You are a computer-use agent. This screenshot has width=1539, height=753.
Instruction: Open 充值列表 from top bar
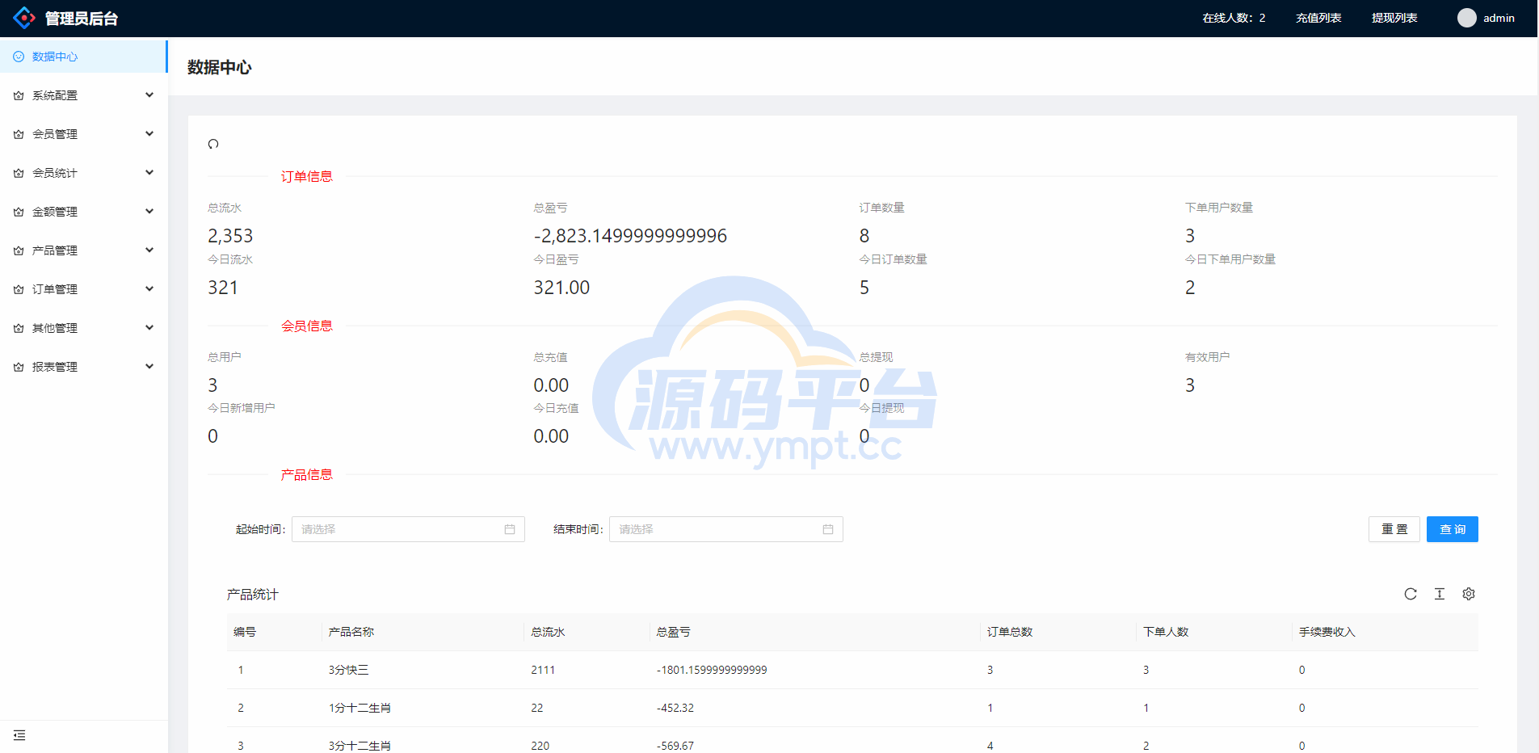coord(1318,18)
